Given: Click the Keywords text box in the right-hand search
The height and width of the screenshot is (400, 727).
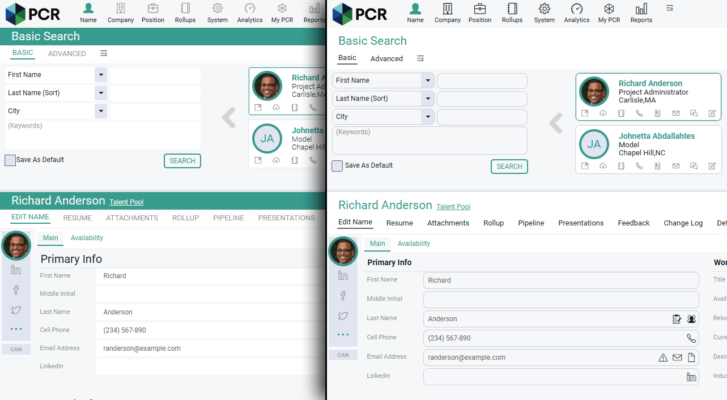Looking at the screenshot, I should 430,141.
